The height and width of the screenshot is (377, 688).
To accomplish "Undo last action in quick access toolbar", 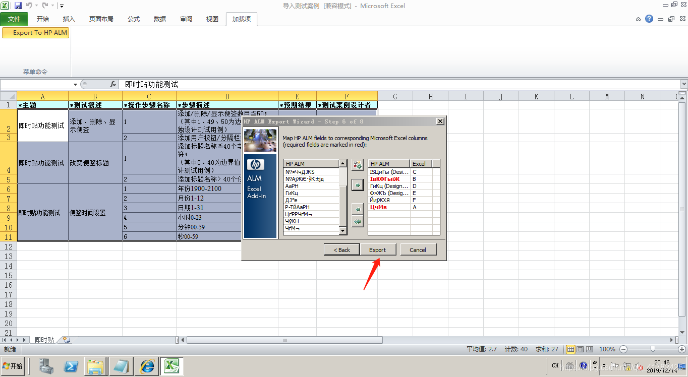I will (29, 6).
